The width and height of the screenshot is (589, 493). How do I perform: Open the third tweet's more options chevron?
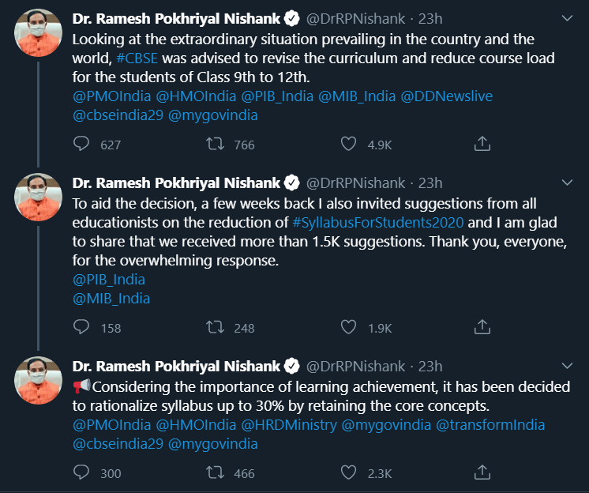(x=566, y=366)
